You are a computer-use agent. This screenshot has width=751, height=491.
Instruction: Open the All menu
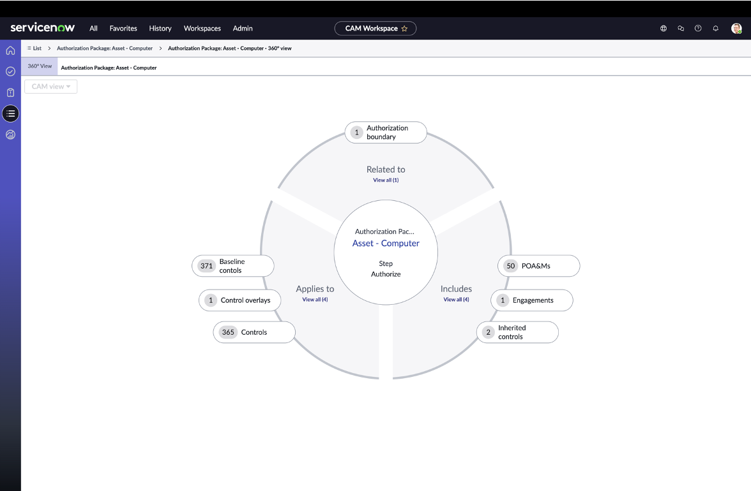pos(93,28)
